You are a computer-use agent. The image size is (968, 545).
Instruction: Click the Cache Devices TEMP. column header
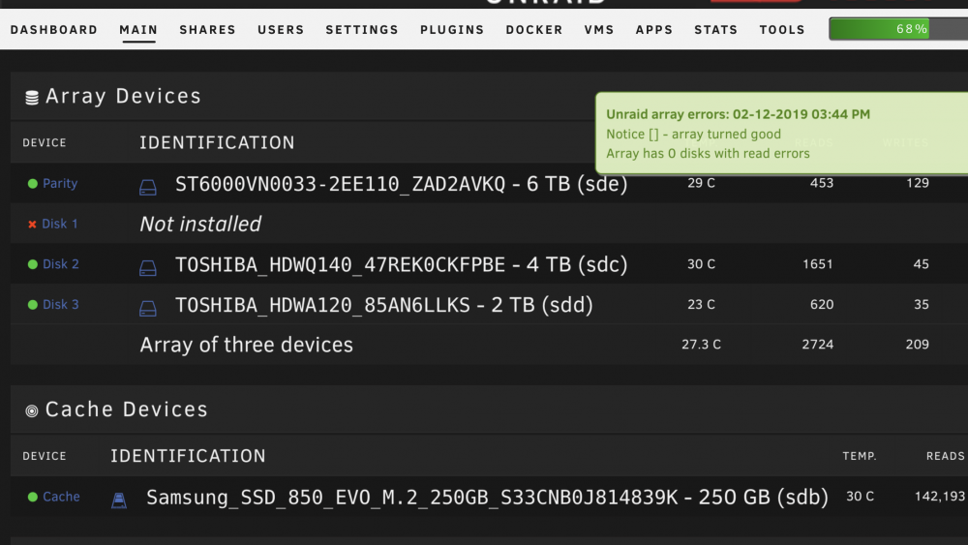pyautogui.click(x=860, y=456)
